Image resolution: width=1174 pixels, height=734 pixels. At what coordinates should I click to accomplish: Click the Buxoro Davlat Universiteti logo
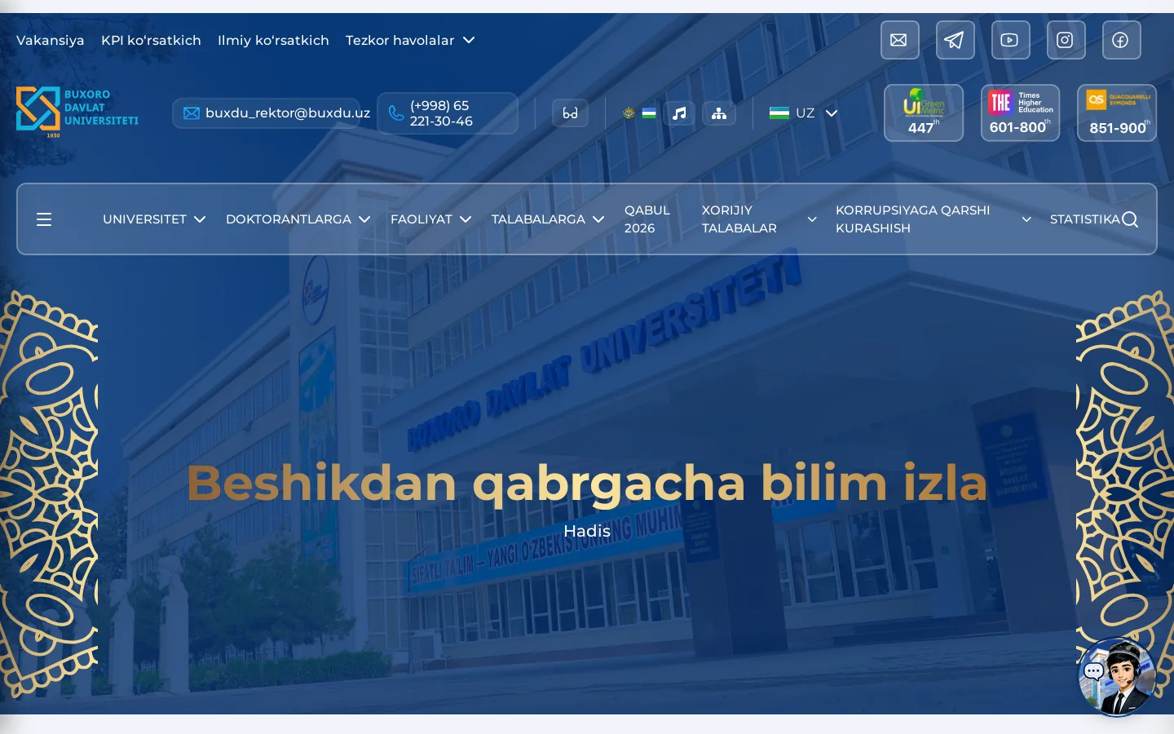[77, 112]
